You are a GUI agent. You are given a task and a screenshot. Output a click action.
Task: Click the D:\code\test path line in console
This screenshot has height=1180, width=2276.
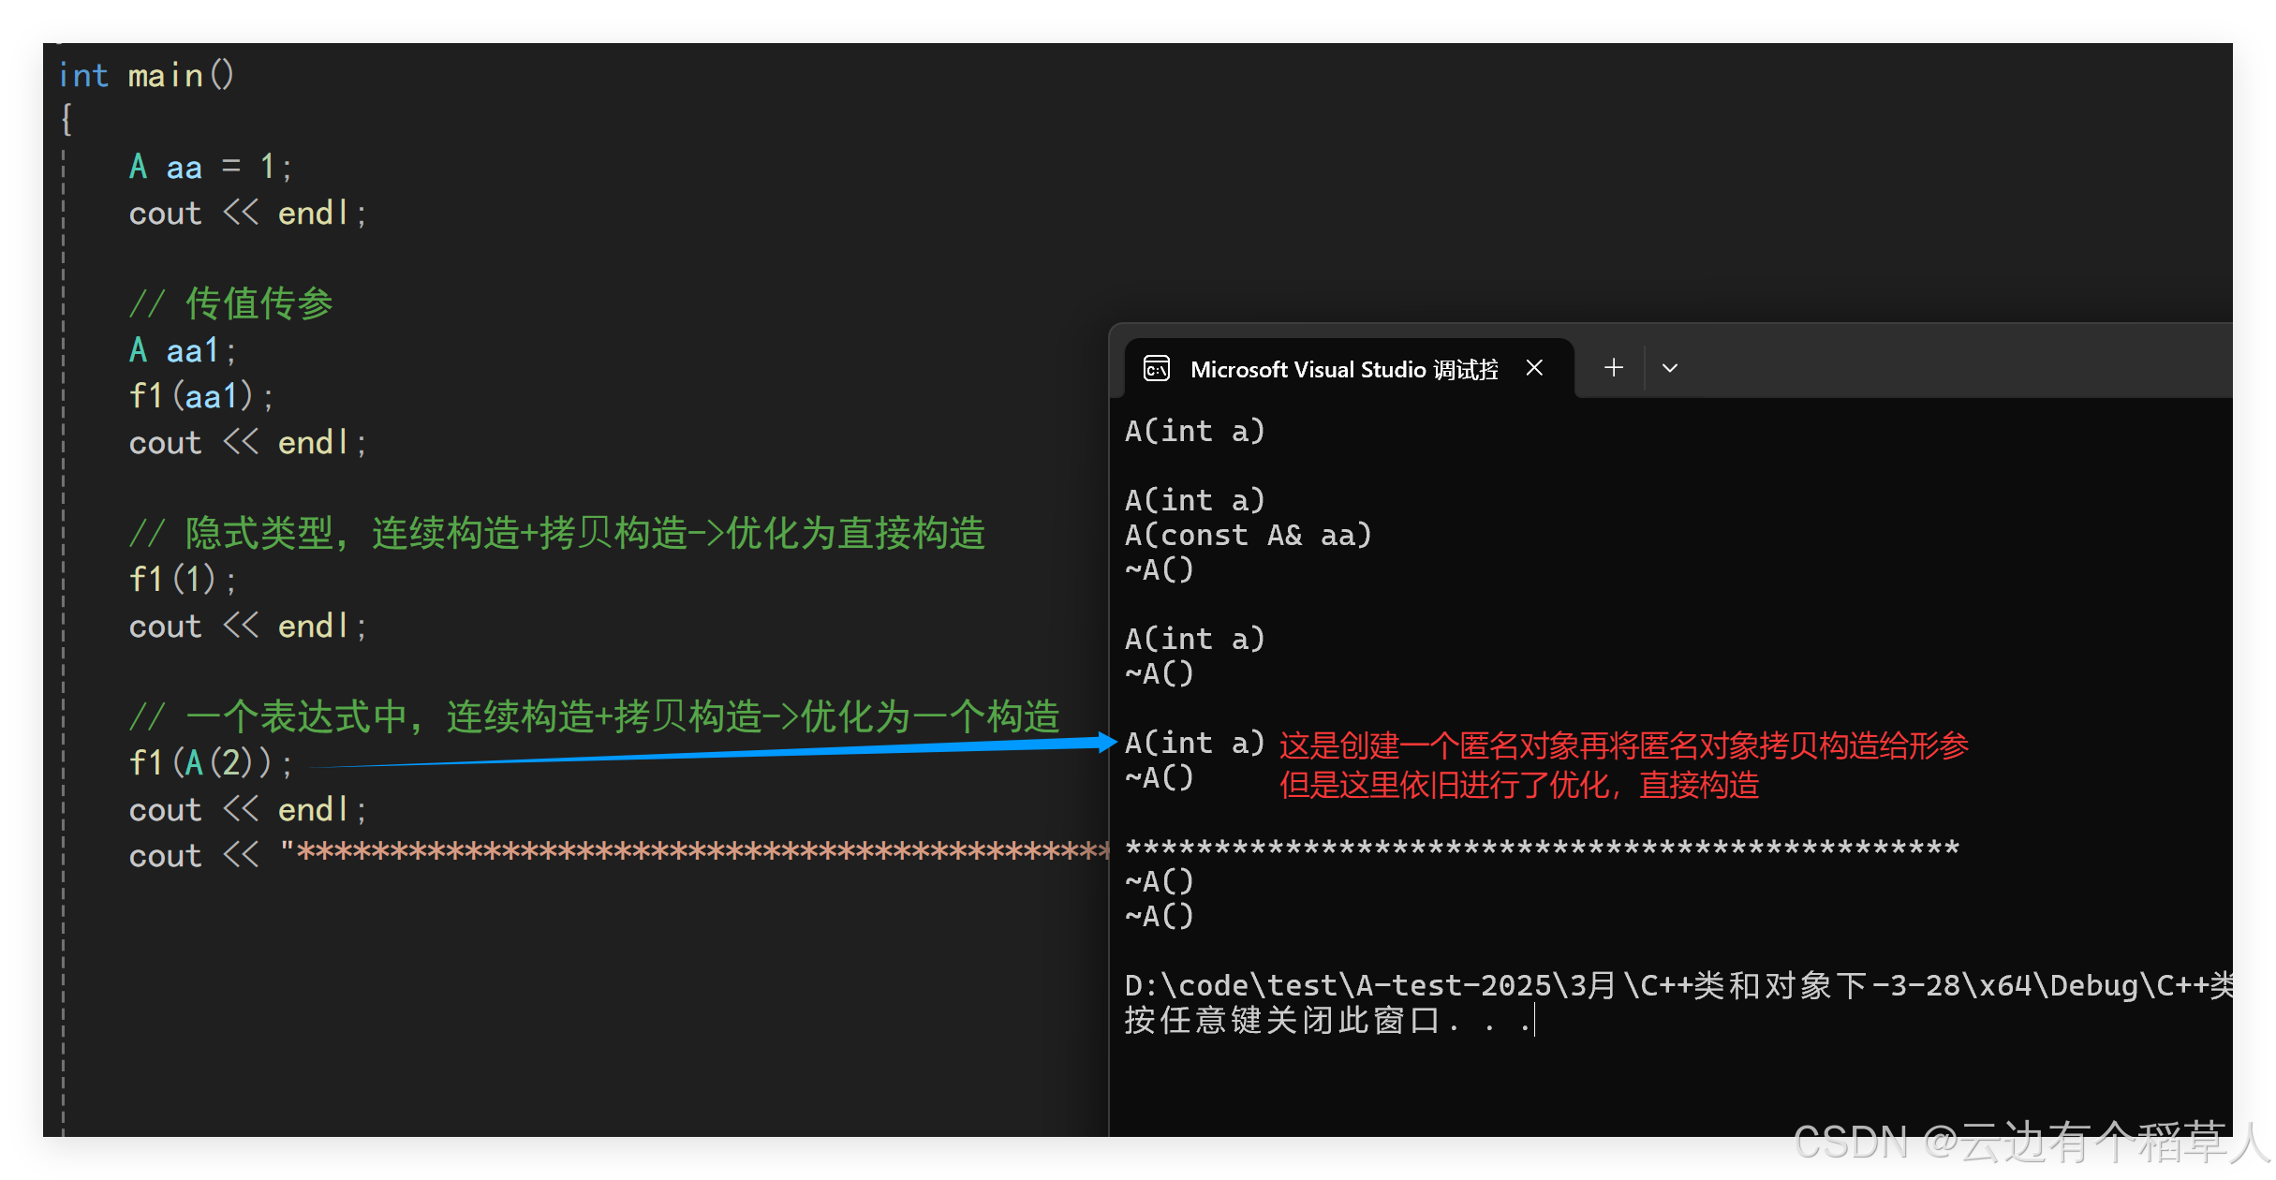[x=1677, y=985]
